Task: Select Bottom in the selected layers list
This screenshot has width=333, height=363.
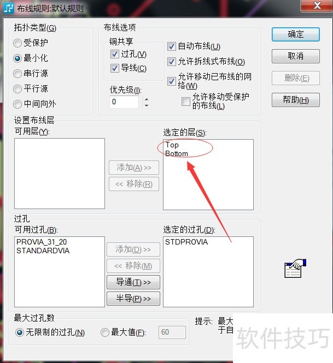Action: point(177,153)
